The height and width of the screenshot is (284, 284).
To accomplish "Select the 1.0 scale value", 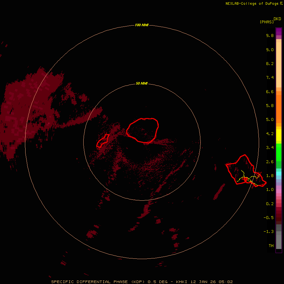I will point(270,190).
